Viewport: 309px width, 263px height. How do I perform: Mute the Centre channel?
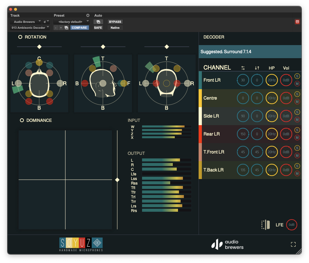[x=297, y=102]
